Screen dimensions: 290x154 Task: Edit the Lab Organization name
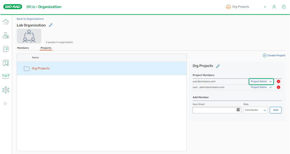[51, 25]
